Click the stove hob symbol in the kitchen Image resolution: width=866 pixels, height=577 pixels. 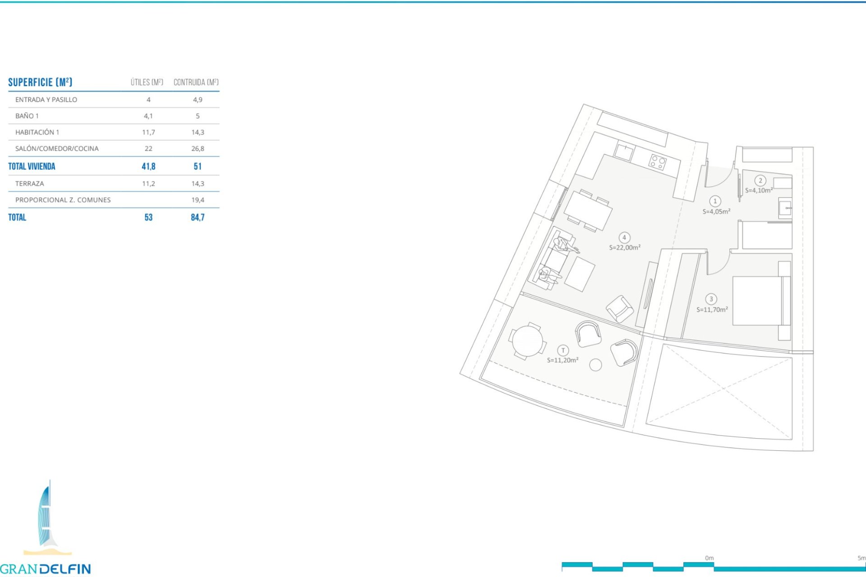[x=657, y=162]
